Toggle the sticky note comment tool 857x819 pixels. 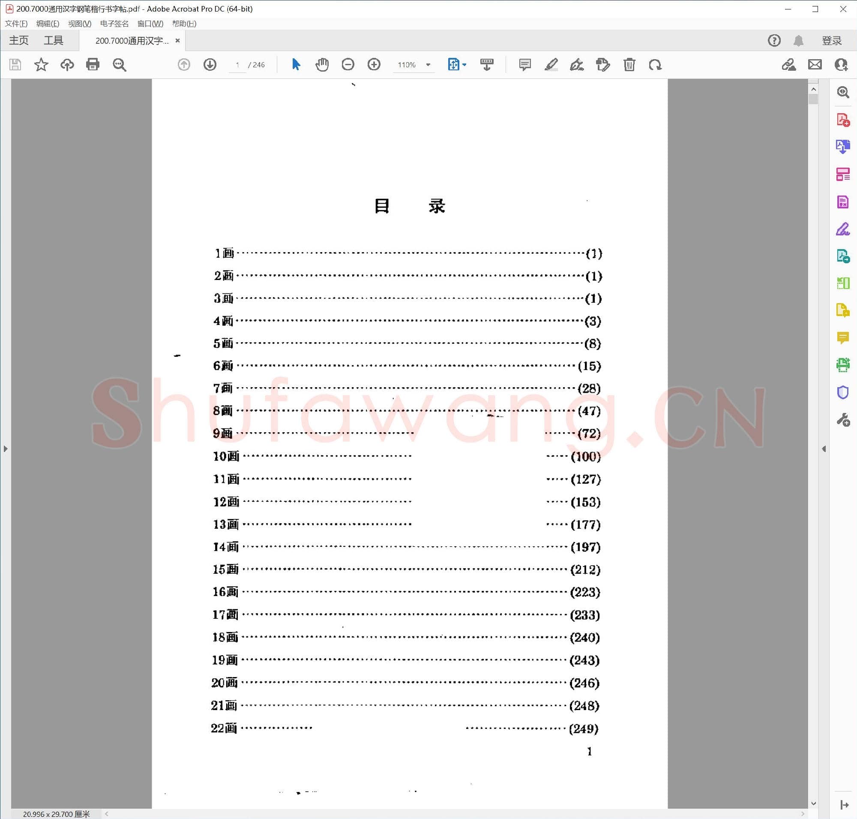[524, 65]
